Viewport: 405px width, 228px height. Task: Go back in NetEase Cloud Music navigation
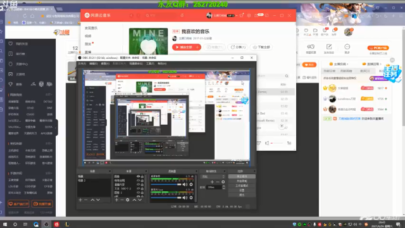[x=132, y=15]
